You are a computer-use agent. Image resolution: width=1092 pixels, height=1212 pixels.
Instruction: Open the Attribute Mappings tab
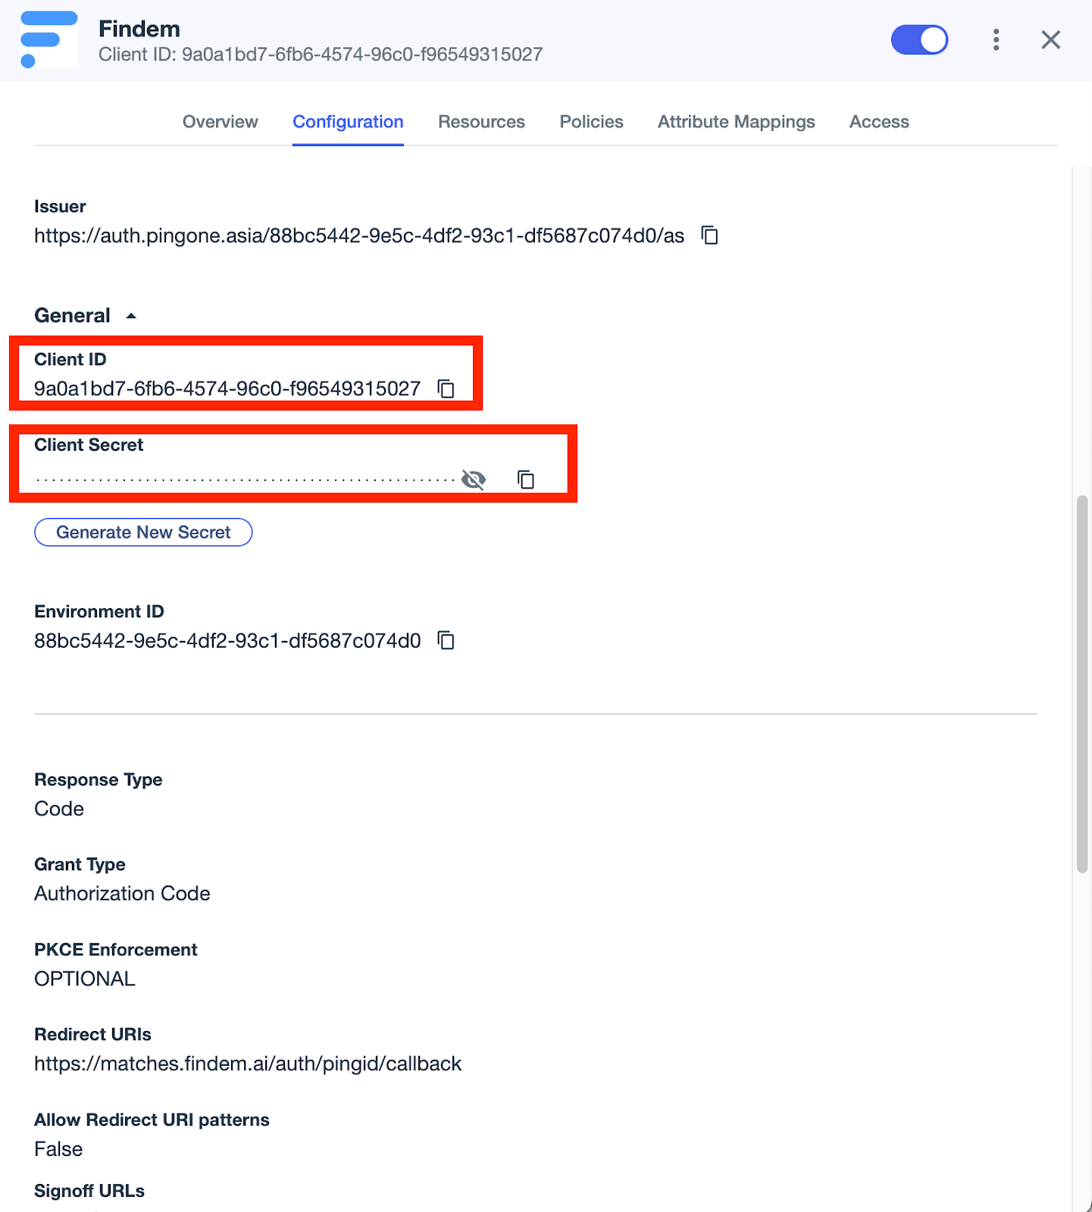pyautogui.click(x=737, y=122)
